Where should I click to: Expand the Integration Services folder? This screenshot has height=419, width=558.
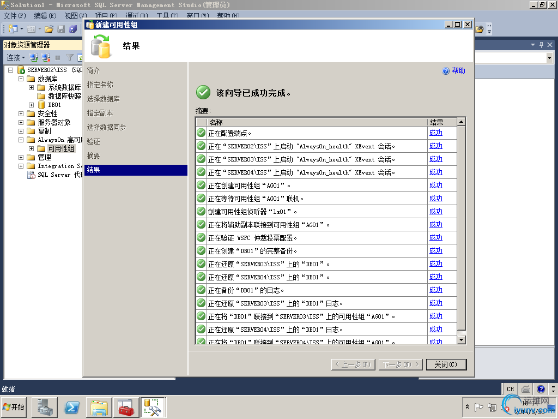[21, 166]
